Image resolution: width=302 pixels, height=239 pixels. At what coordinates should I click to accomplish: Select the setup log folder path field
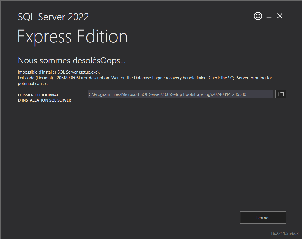(180, 94)
